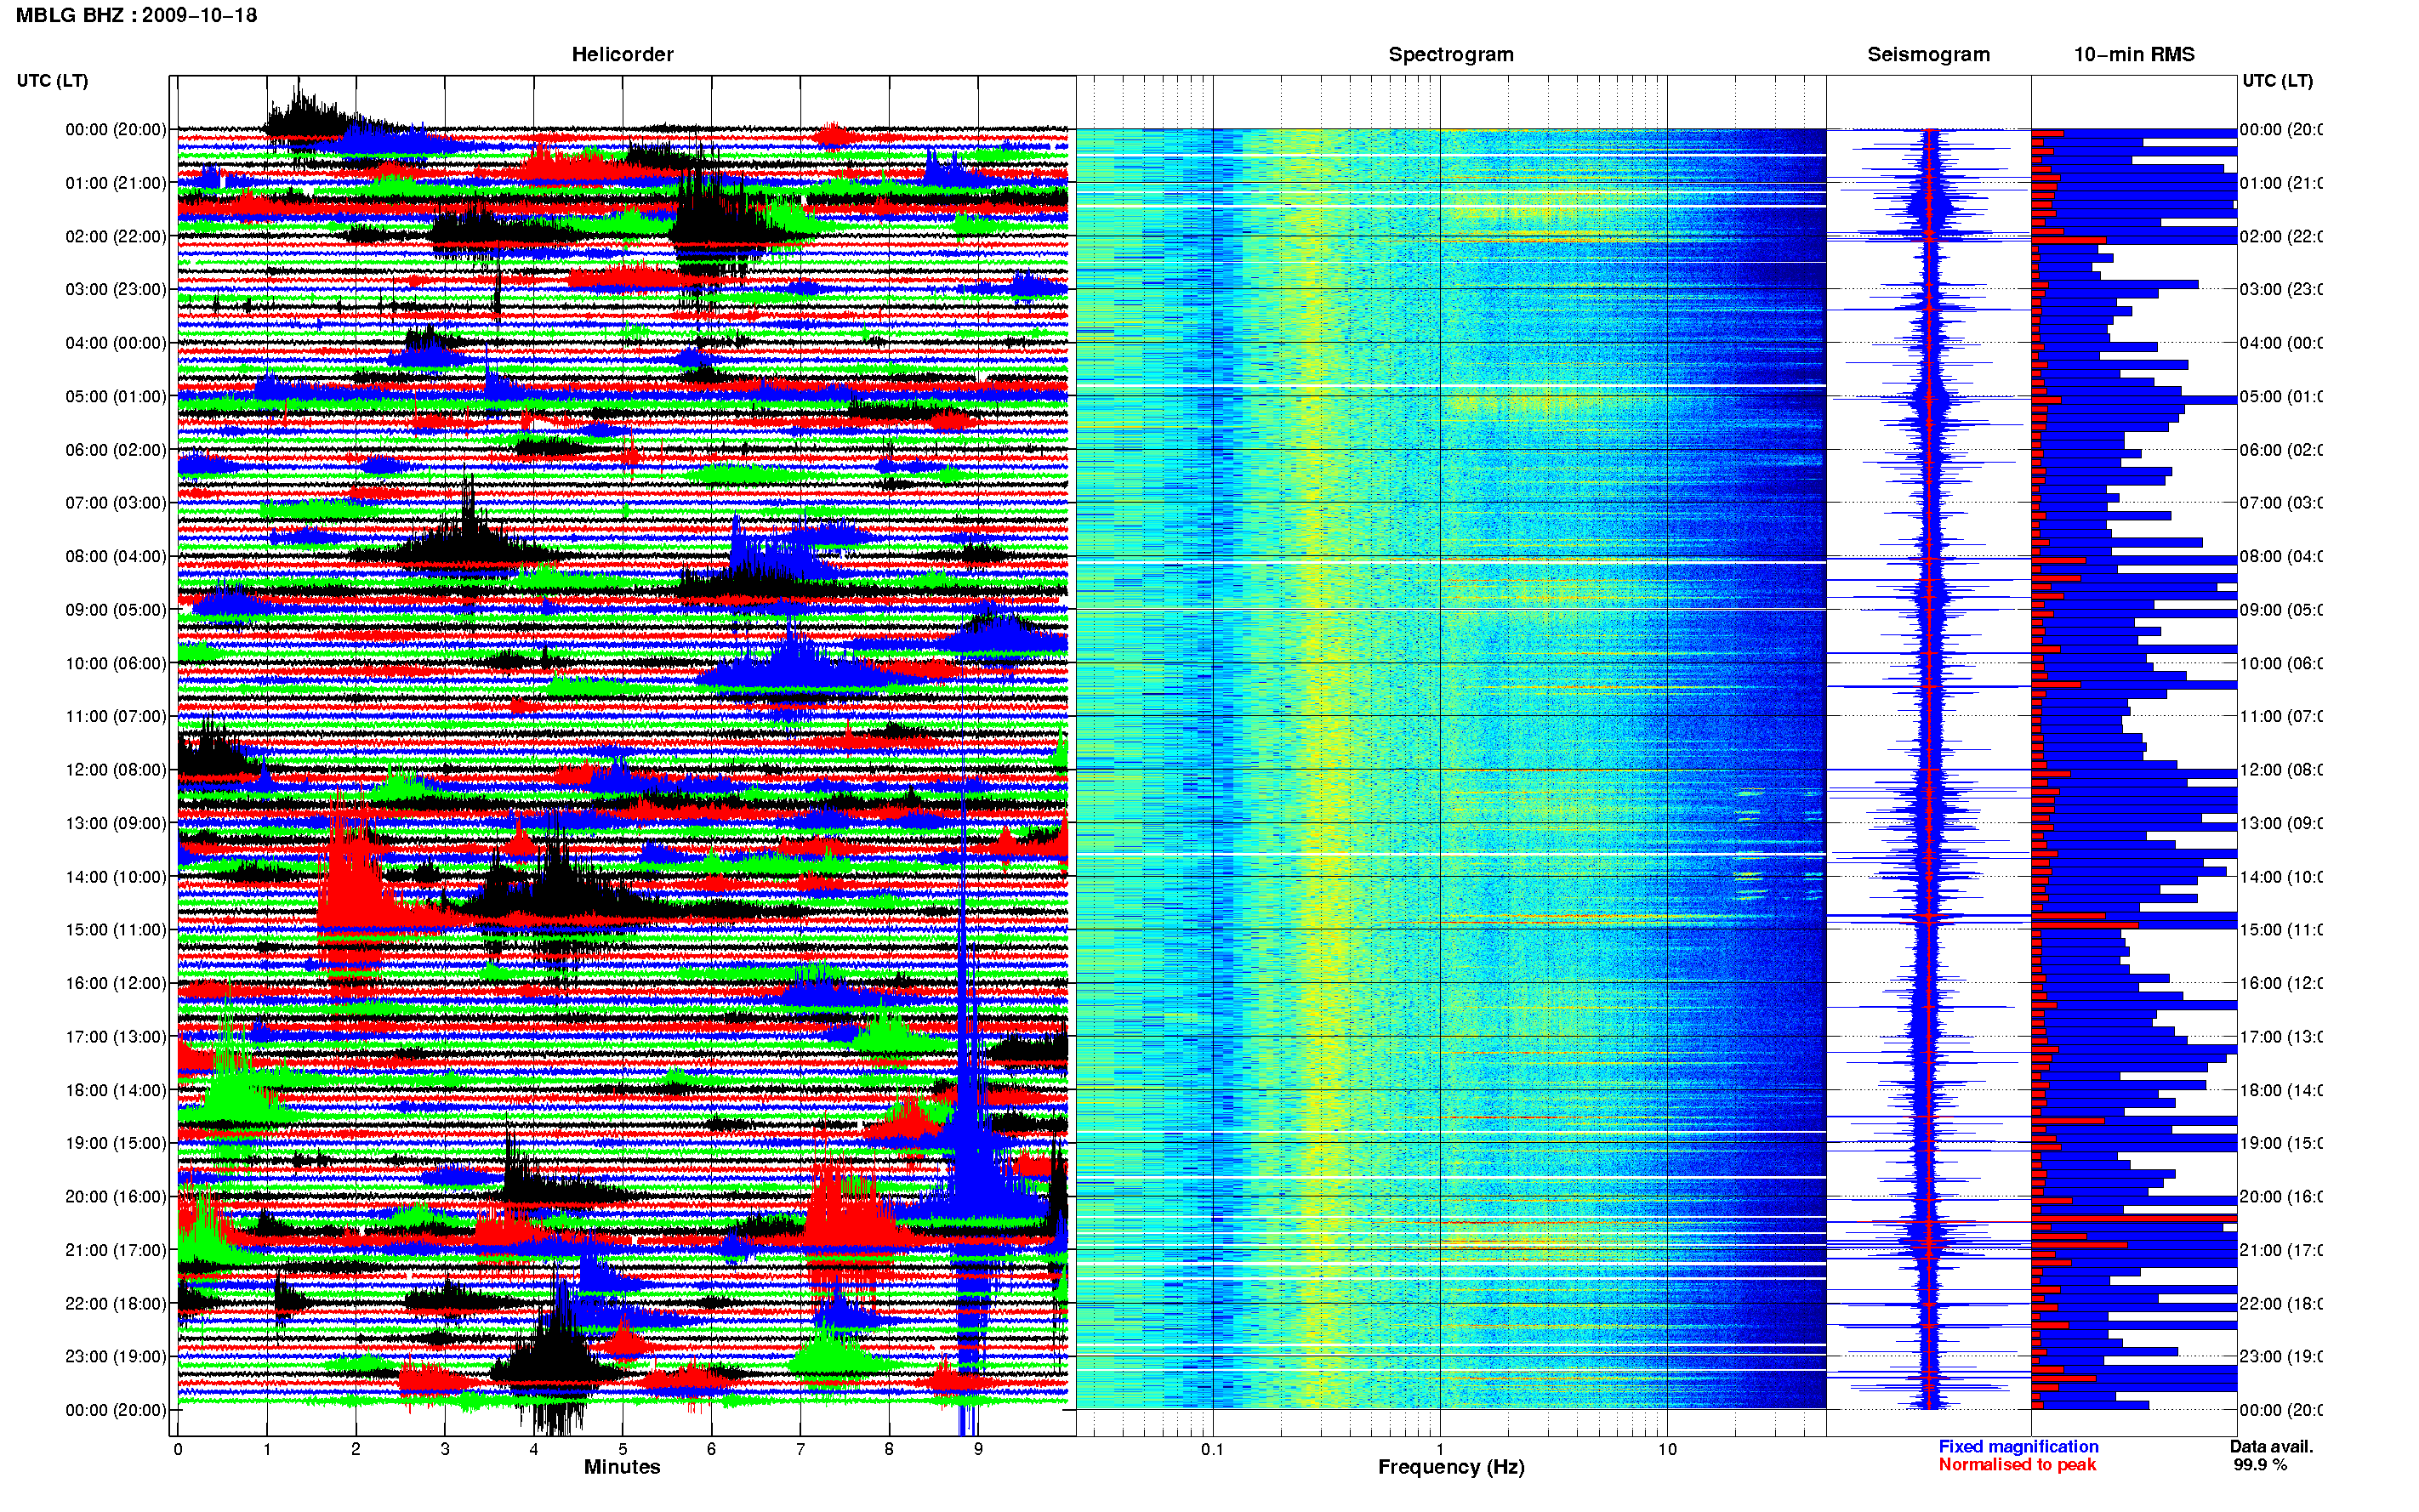Screen dimensions: 2419x1512
Task: Click left time label '00:00 (20:00)' at bottom
Action: (116, 1410)
